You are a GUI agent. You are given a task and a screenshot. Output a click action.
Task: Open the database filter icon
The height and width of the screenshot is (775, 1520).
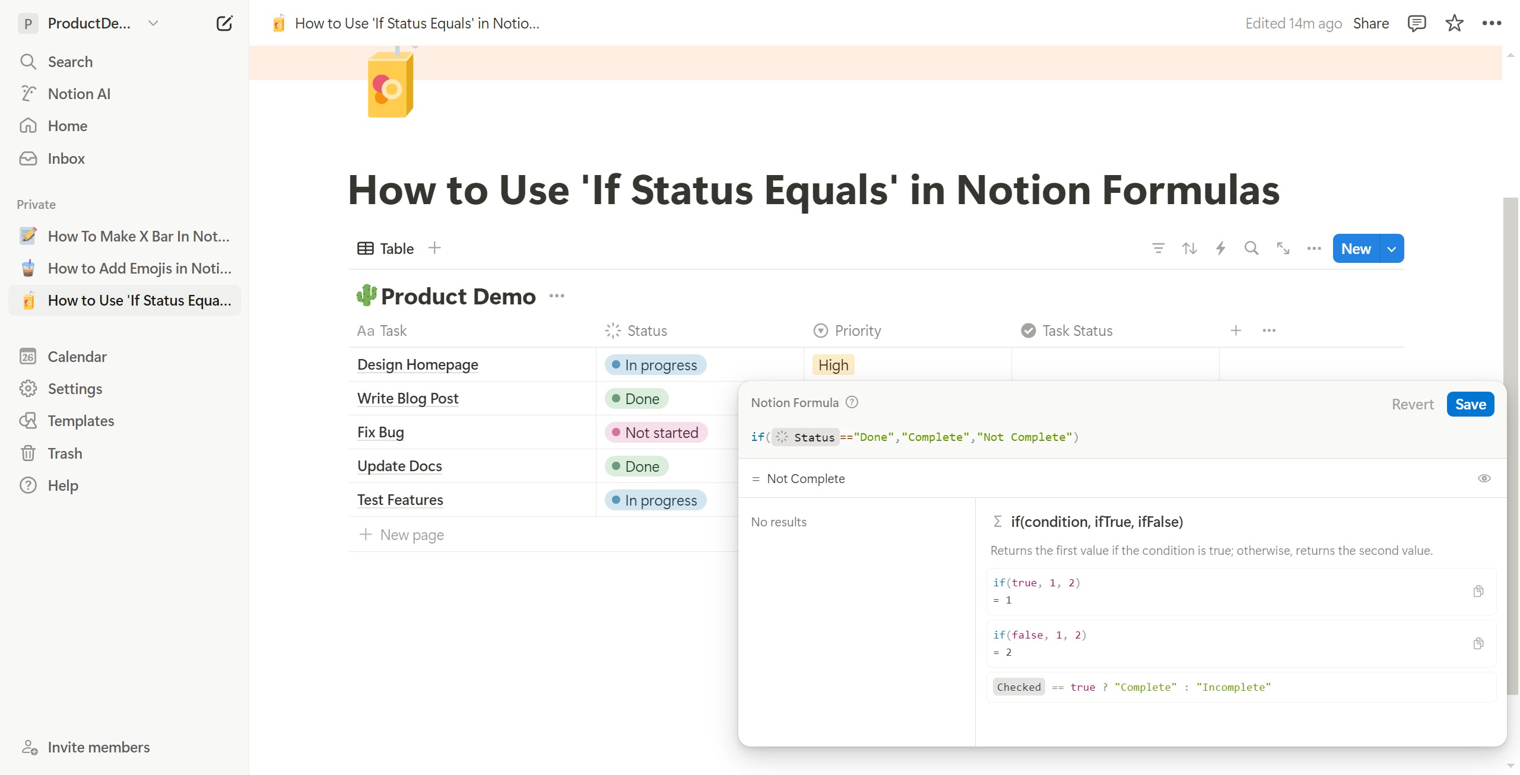[x=1158, y=248]
